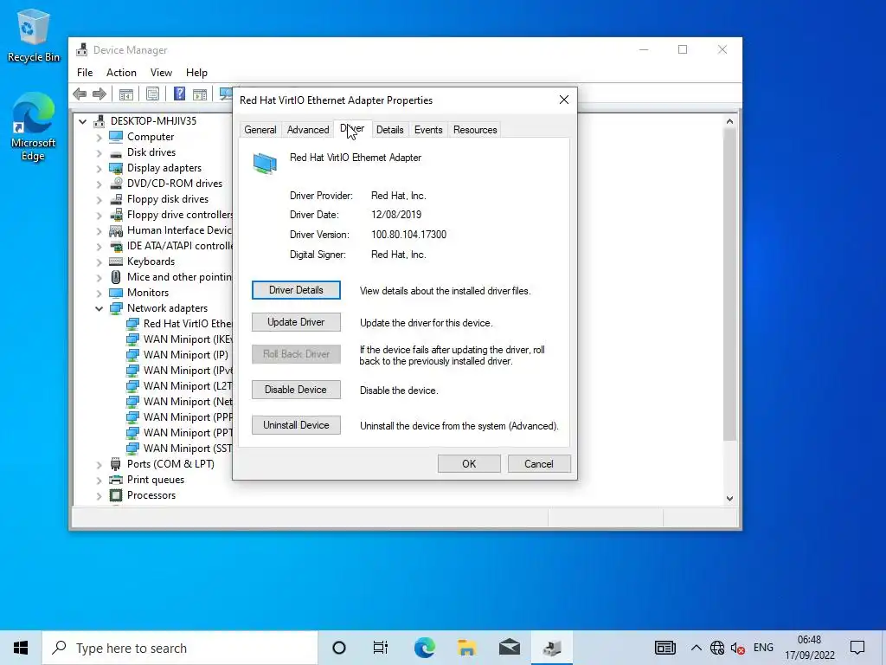This screenshot has height=665, width=886.
Task: Click the Ethernet adapter icon in Properties dialog
Action: click(265, 164)
